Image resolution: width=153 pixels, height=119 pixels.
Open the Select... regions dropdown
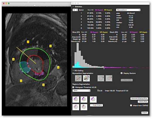[81, 91]
